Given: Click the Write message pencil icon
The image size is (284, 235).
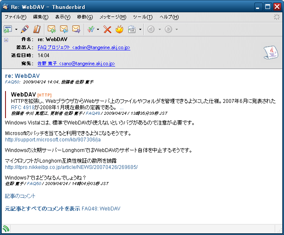Looking at the screenshot, I should pyautogui.click(x=25, y=29).
